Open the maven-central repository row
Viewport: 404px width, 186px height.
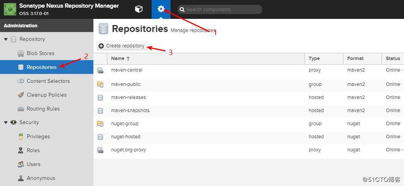[248, 70]
